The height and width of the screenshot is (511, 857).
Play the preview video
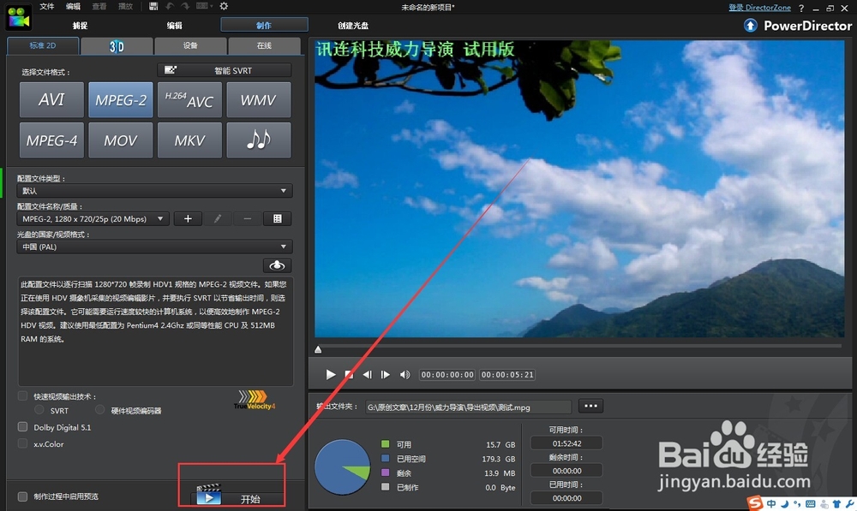(330, 375)
